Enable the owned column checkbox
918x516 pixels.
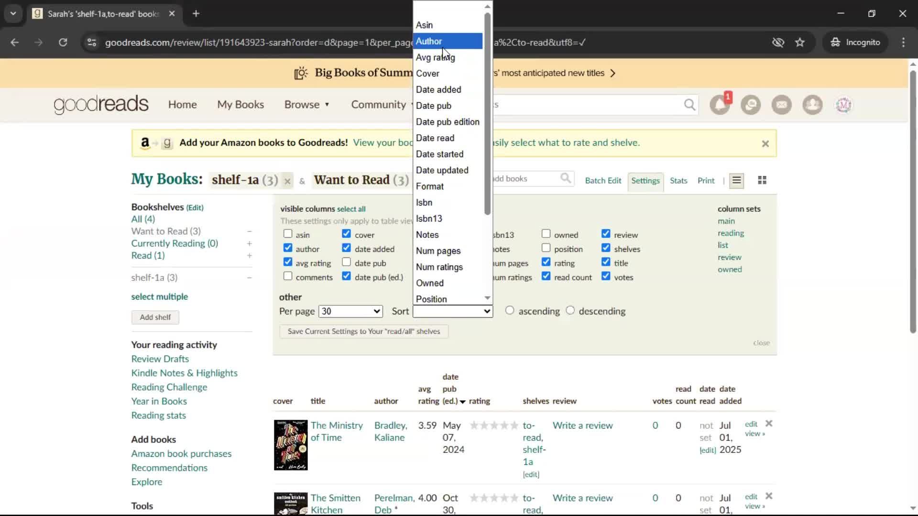click(546, 234)
